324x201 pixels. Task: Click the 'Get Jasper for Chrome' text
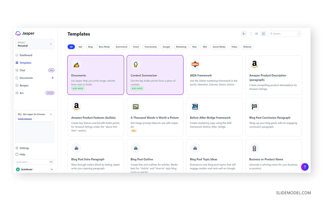point(34,114)
